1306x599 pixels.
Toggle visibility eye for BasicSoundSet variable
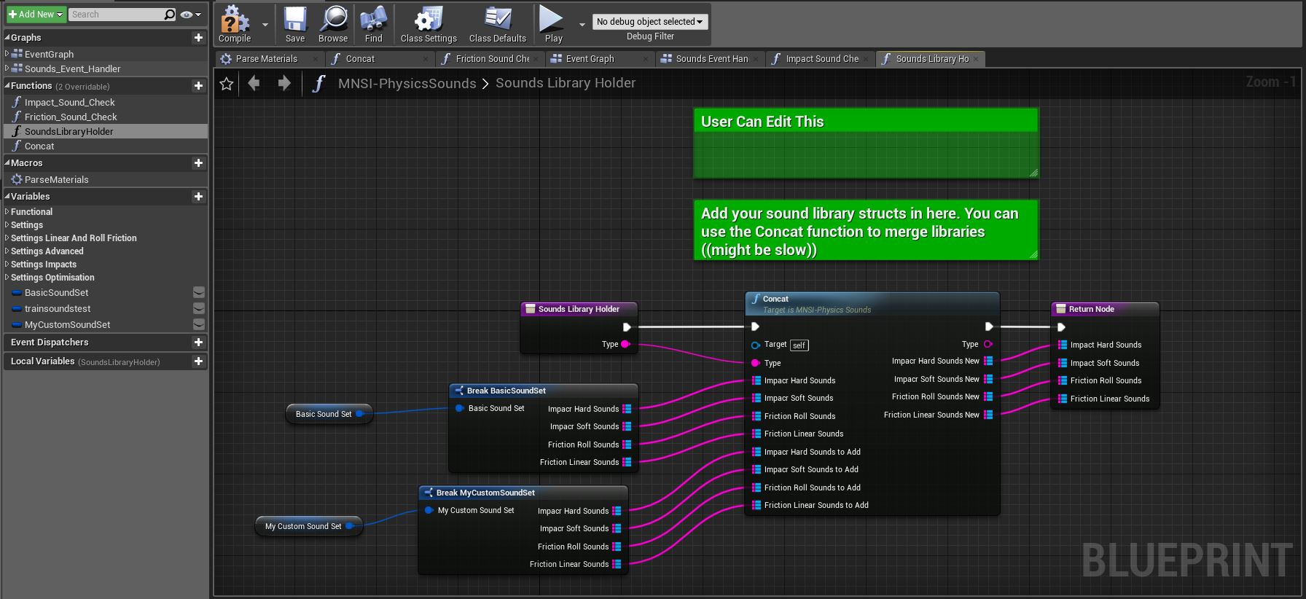(198, 293)
